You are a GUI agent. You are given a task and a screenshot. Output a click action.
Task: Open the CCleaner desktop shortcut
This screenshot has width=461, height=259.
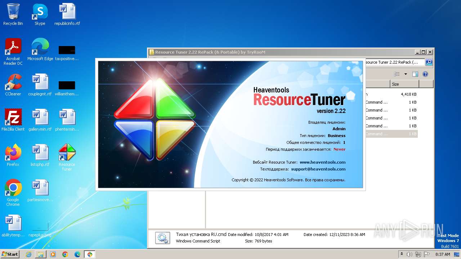tap(13, 85)
